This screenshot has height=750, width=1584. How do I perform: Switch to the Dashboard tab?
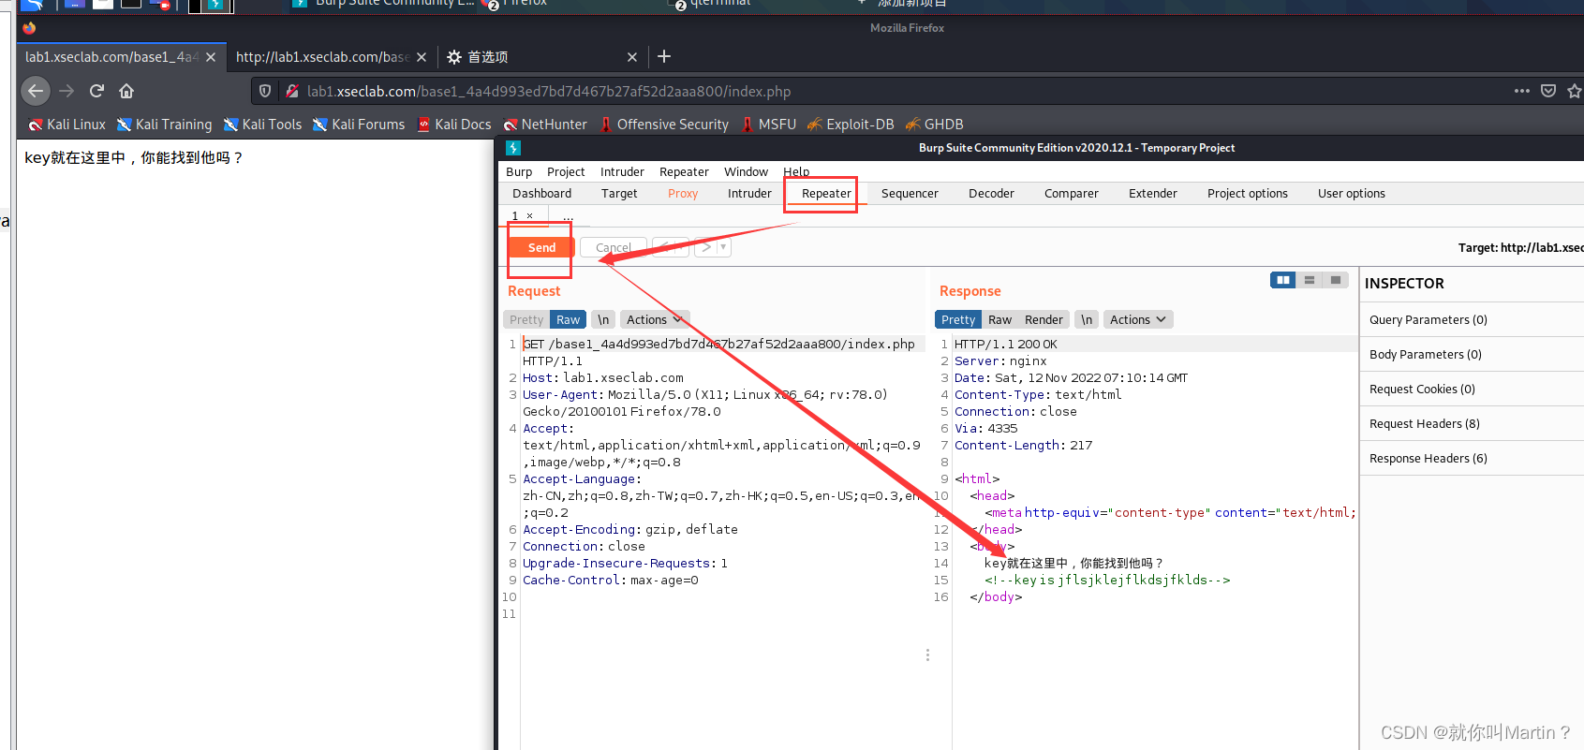click(541, 193)
